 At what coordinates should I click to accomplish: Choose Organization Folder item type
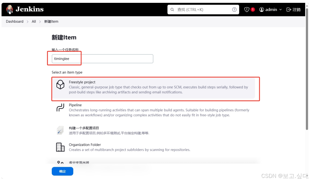pyautogui.click(x=153, y=147)
